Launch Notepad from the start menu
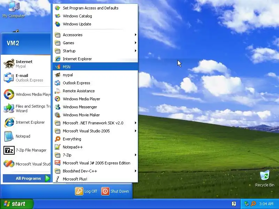Viewport: 279px width, 209px height. (27, 136)
